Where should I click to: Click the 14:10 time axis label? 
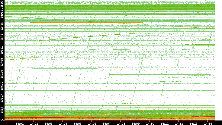(150, 123)
